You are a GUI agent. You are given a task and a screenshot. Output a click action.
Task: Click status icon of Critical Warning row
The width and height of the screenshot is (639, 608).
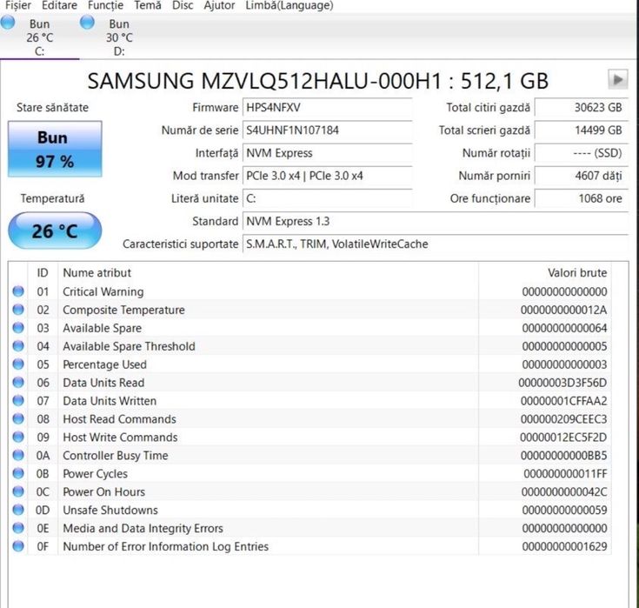[18, 291]
